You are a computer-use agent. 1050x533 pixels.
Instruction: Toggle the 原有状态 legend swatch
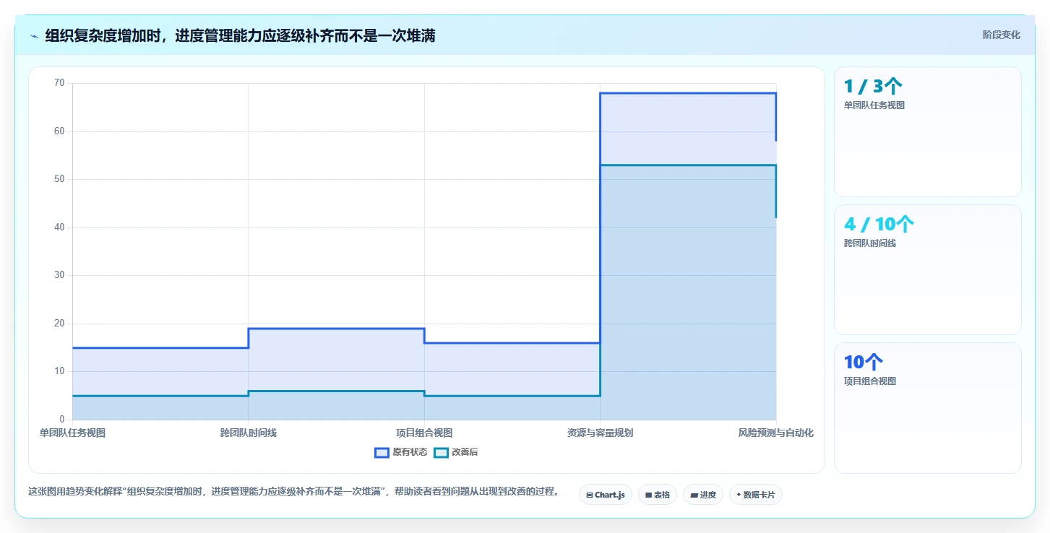(x=382, y=452)
